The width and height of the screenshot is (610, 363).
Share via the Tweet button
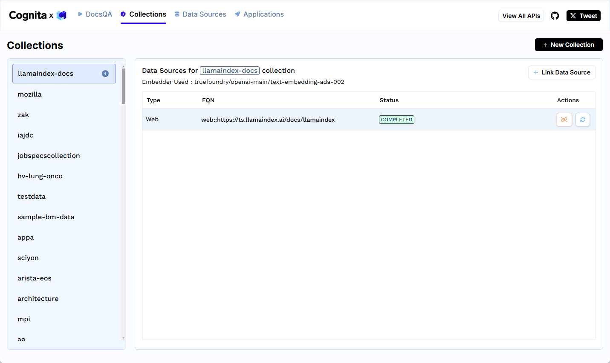583,16
